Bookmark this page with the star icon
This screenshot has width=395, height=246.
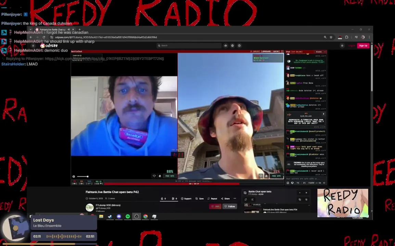point(331,37)
